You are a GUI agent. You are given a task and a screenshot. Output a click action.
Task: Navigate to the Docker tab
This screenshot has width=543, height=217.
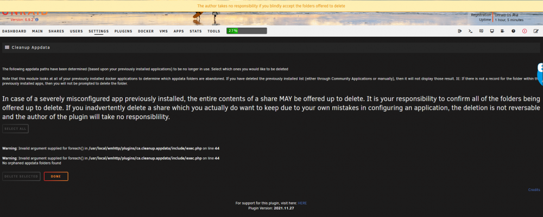click(146, 31)
